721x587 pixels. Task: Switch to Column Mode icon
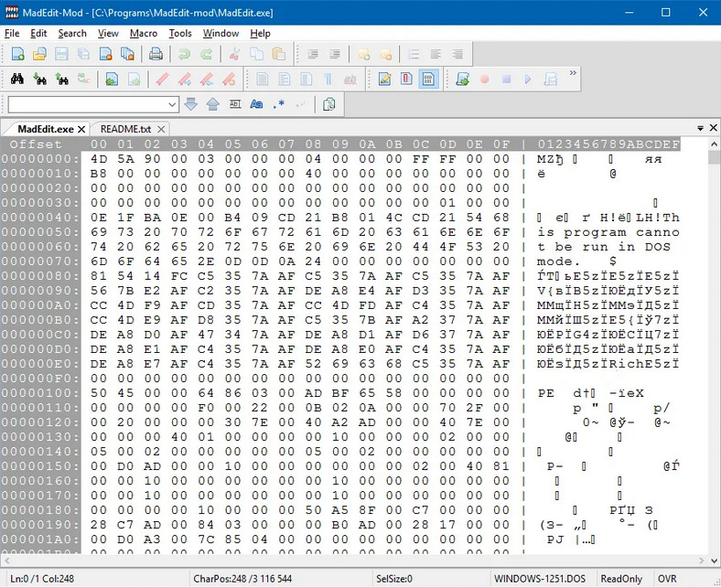pyautogui.click(x=406, y=79)
